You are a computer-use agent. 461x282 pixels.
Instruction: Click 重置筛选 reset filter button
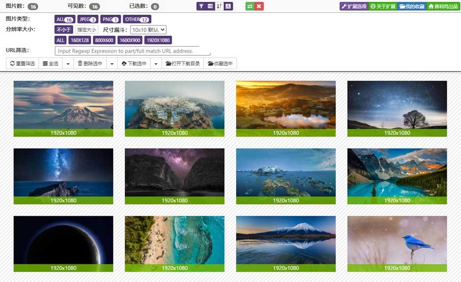(x=23, y=63)
